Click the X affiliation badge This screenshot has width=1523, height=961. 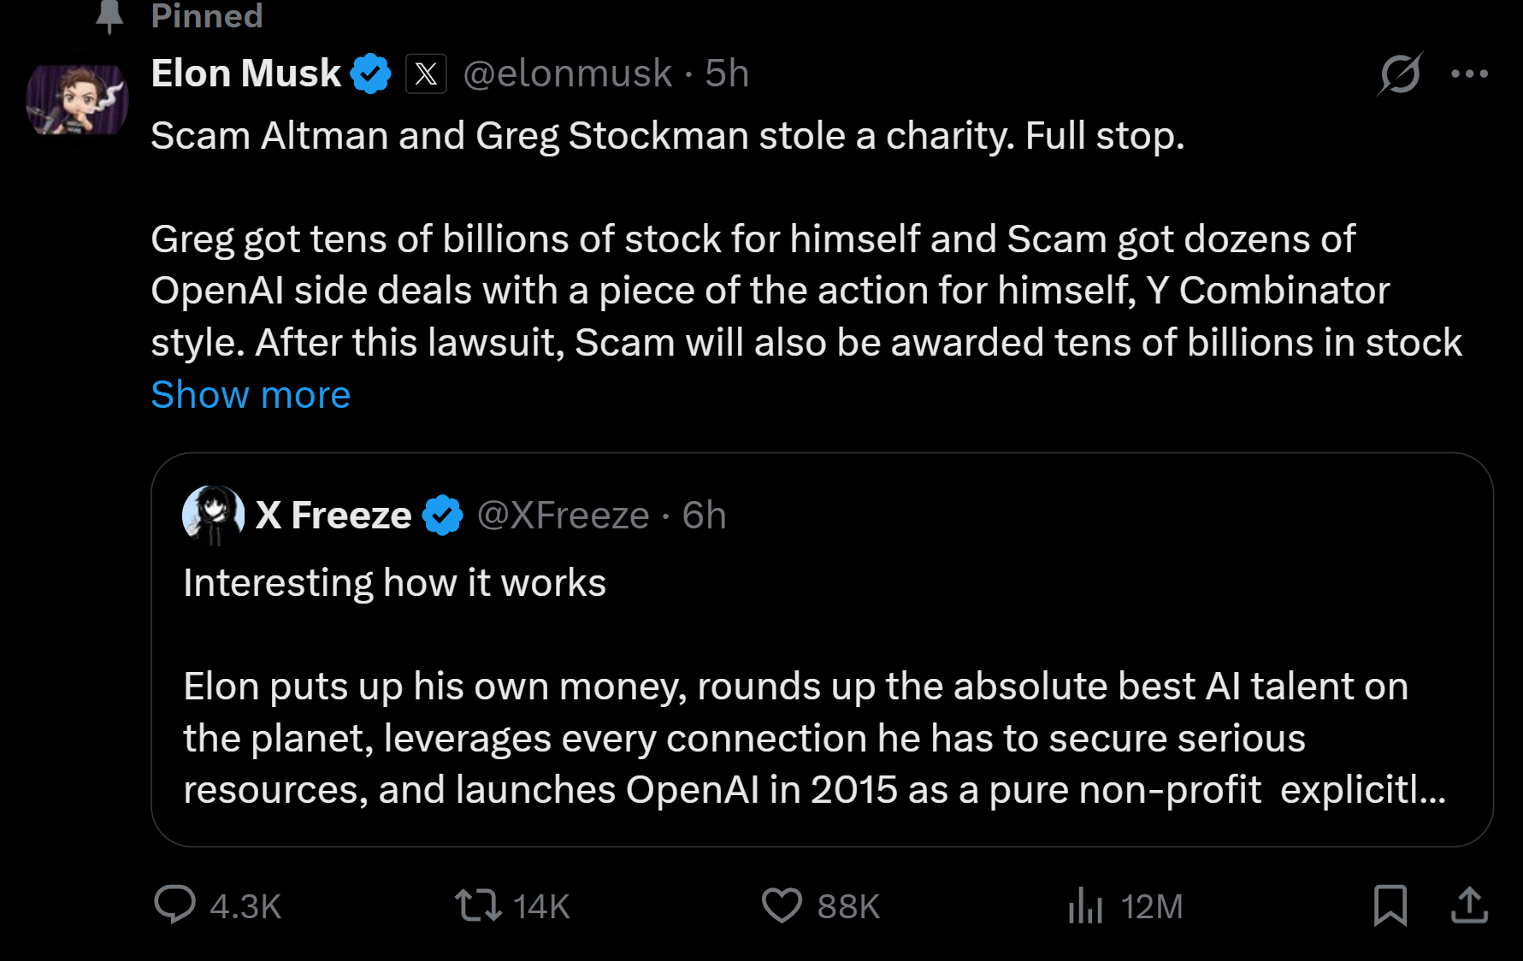(426, 74)
